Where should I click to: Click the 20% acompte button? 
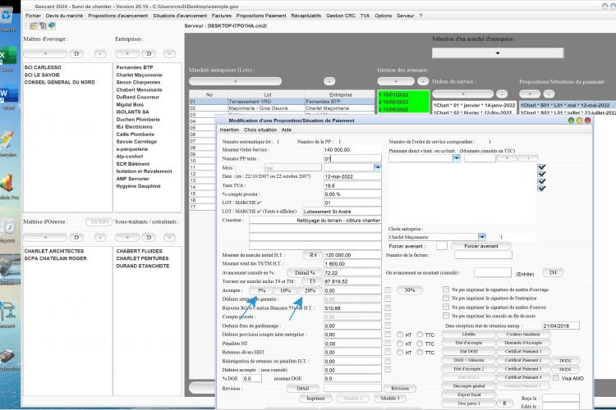310,291
